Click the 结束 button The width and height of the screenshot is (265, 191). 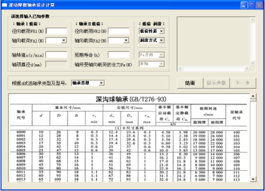190,83
